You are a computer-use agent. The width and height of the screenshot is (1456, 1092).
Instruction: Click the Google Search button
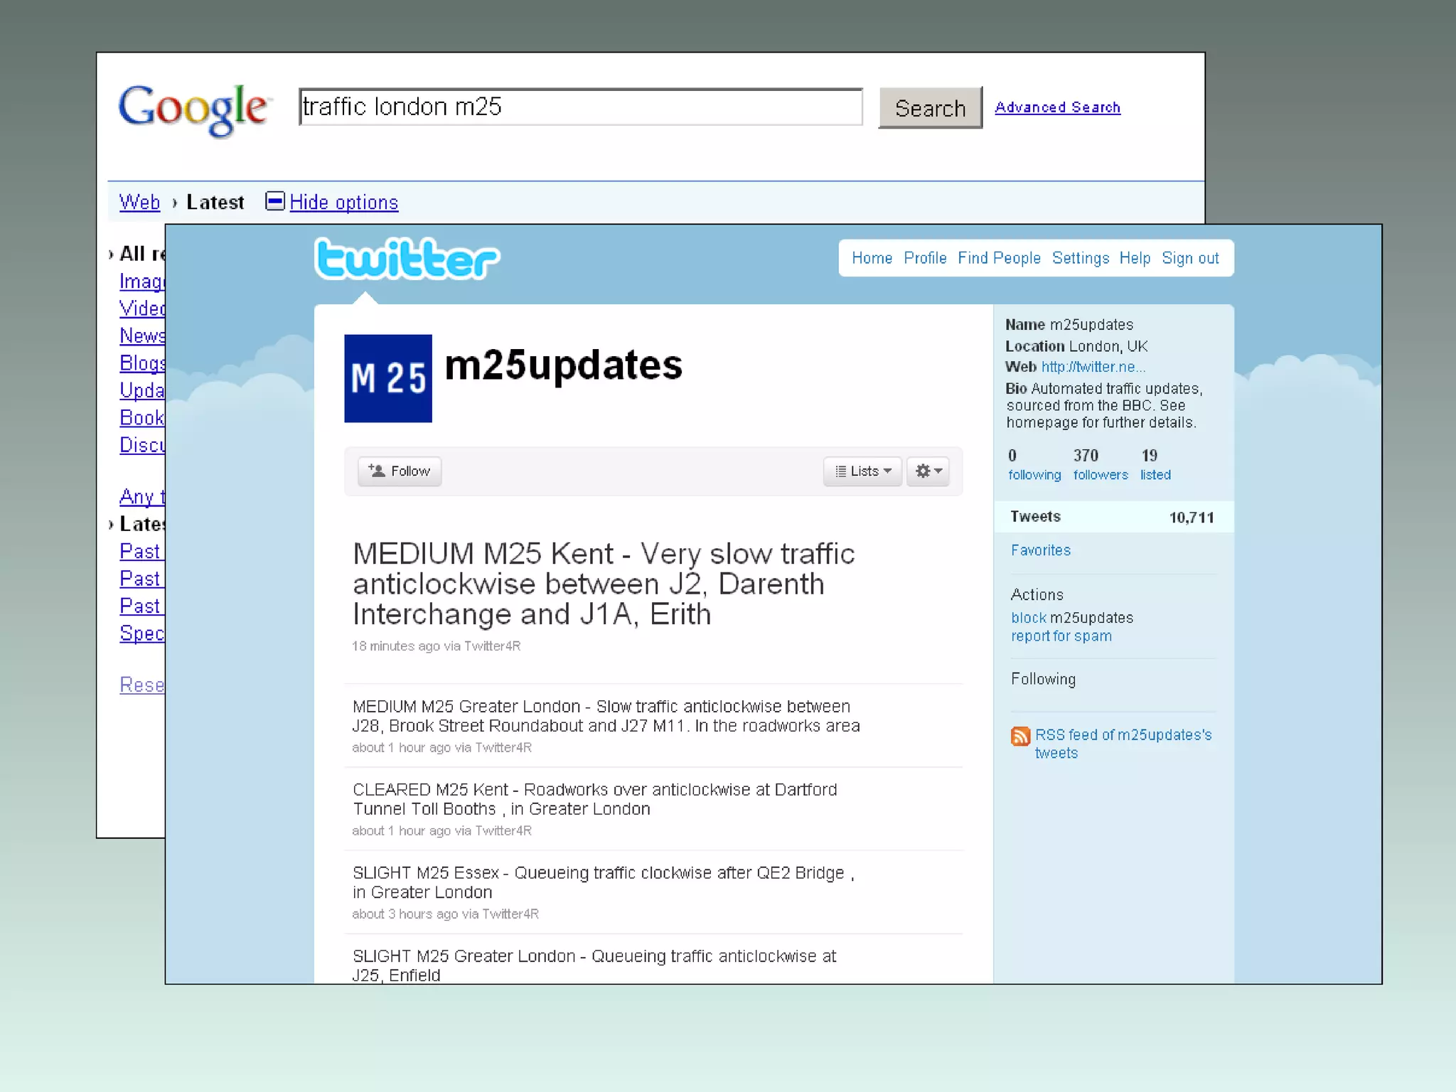coord(930,108)
